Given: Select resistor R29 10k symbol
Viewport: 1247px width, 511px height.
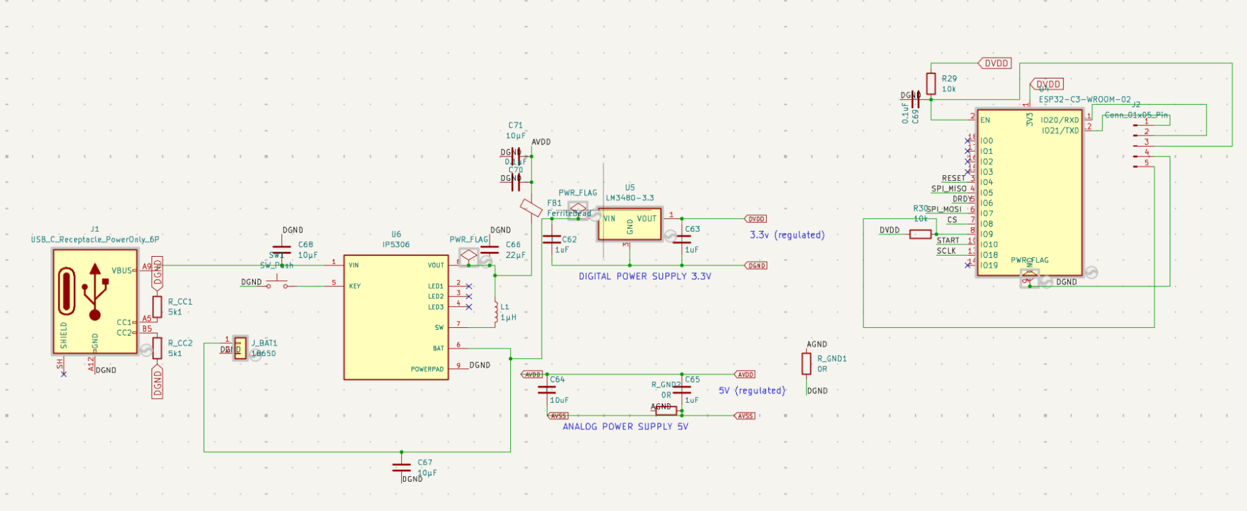Looking at the screenshot, I should click(x=931, y=84).
